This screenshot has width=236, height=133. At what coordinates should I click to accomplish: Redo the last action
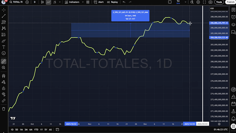click(130, 2)
